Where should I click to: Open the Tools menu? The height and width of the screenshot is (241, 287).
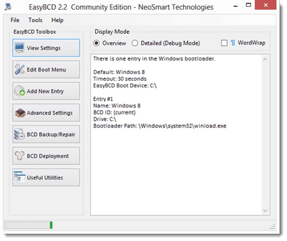pos(35,20)
